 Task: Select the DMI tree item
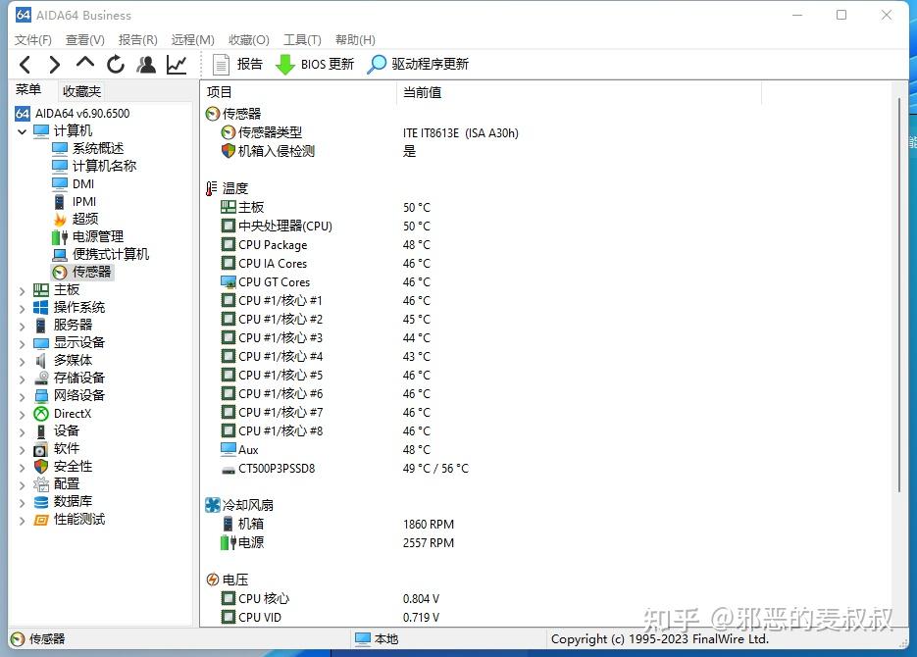pos(74,184)
